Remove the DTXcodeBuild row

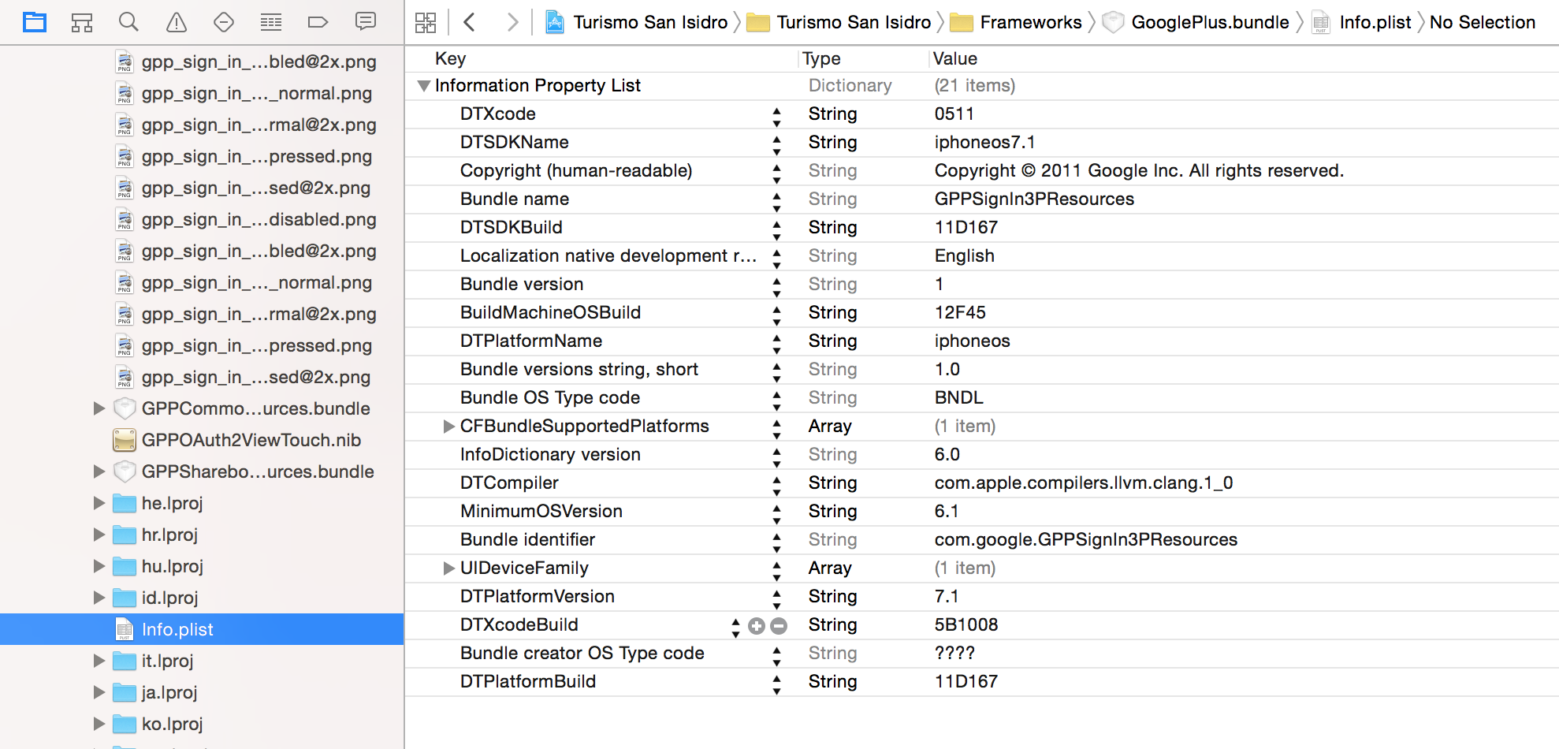point(779,626)
